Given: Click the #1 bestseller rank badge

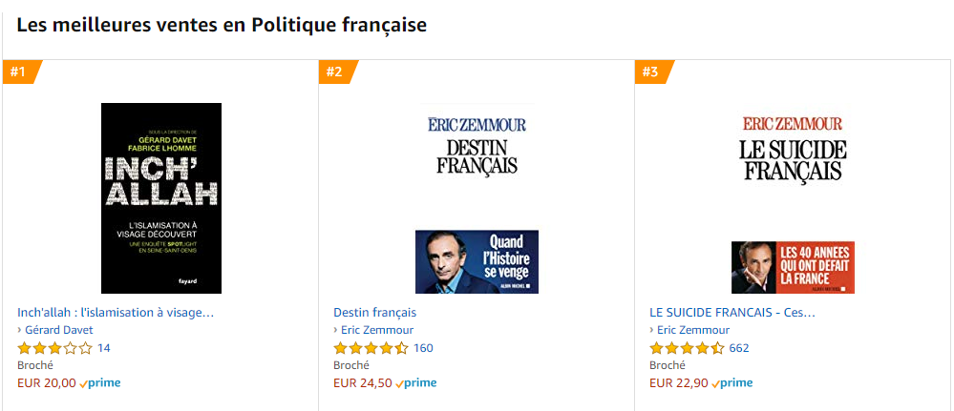Looking at the screenshot, I should [x=19, y=72].
